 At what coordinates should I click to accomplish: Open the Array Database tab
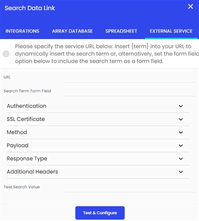coord(72,31)
